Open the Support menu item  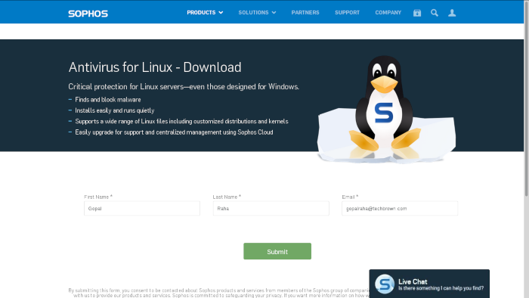pyautogui.click(x=347, y=13)
